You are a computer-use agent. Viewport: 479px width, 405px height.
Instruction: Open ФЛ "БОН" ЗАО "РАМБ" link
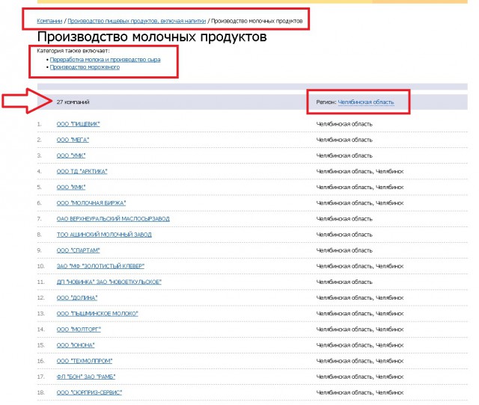pos(86,377)
